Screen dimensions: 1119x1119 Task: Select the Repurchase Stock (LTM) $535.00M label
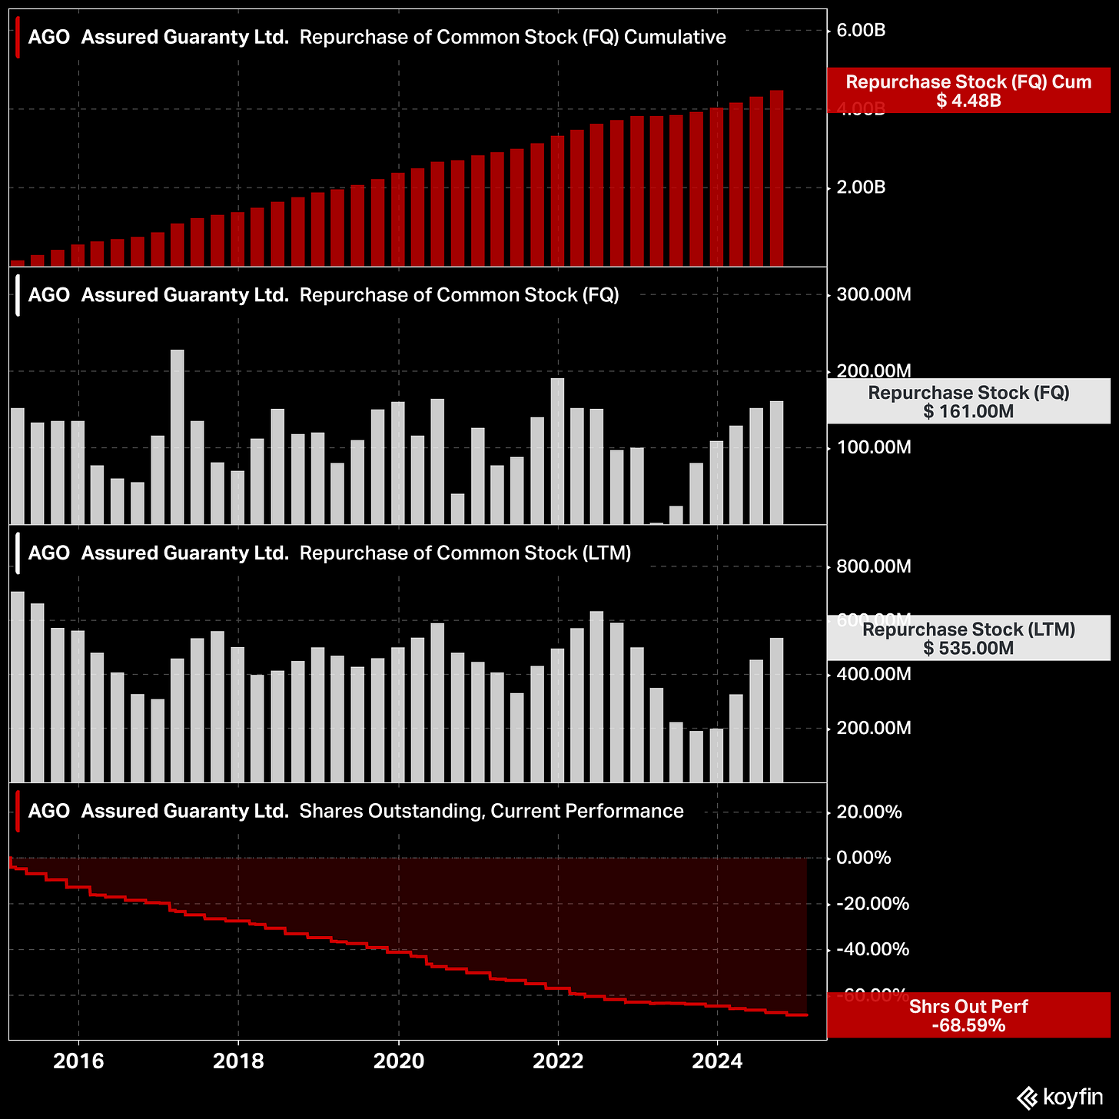pyautogui.click(x=968, y=638)
